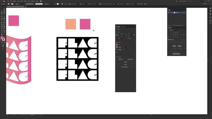The image size is (212, 119).
Task: Select the Hand tool in the toolbar
Action: [2, 35]
